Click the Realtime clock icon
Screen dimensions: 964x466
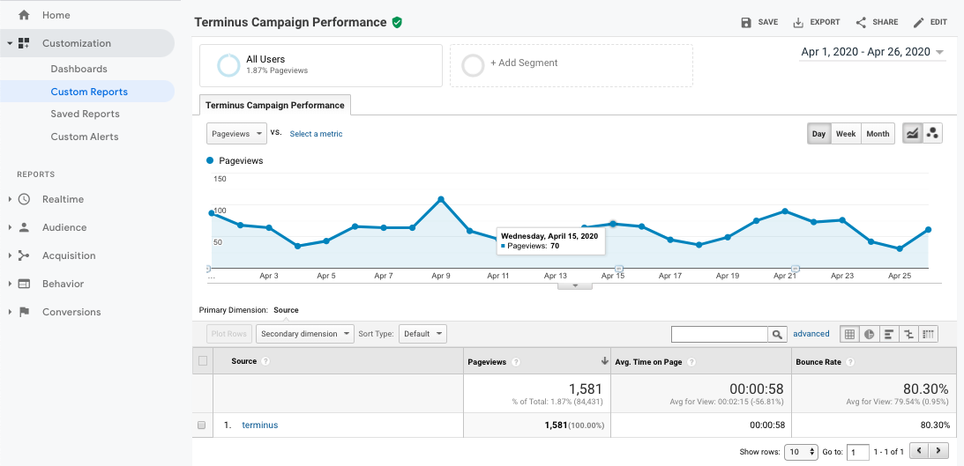24,199
